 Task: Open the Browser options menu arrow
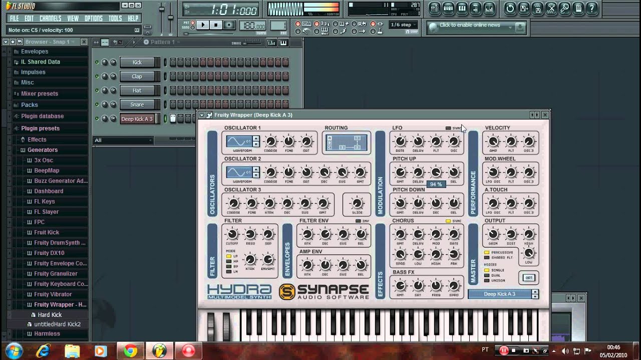[6, 42]
